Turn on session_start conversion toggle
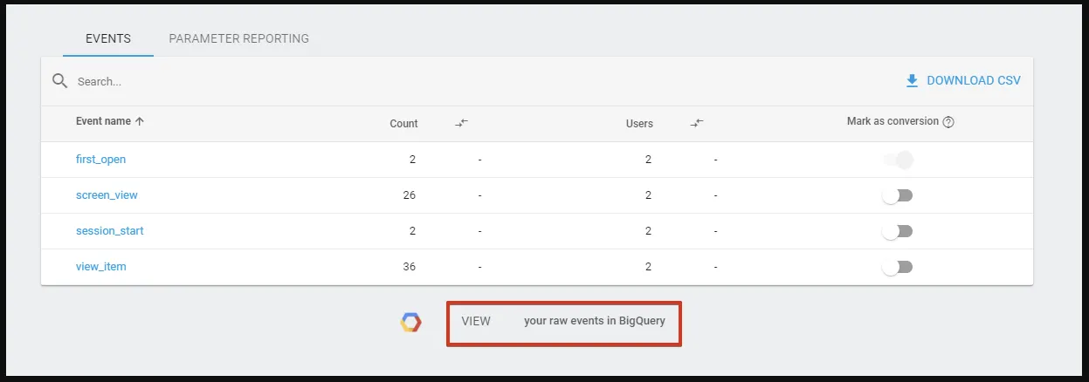Screen dimensions: 1089x382 pos(898,231)
